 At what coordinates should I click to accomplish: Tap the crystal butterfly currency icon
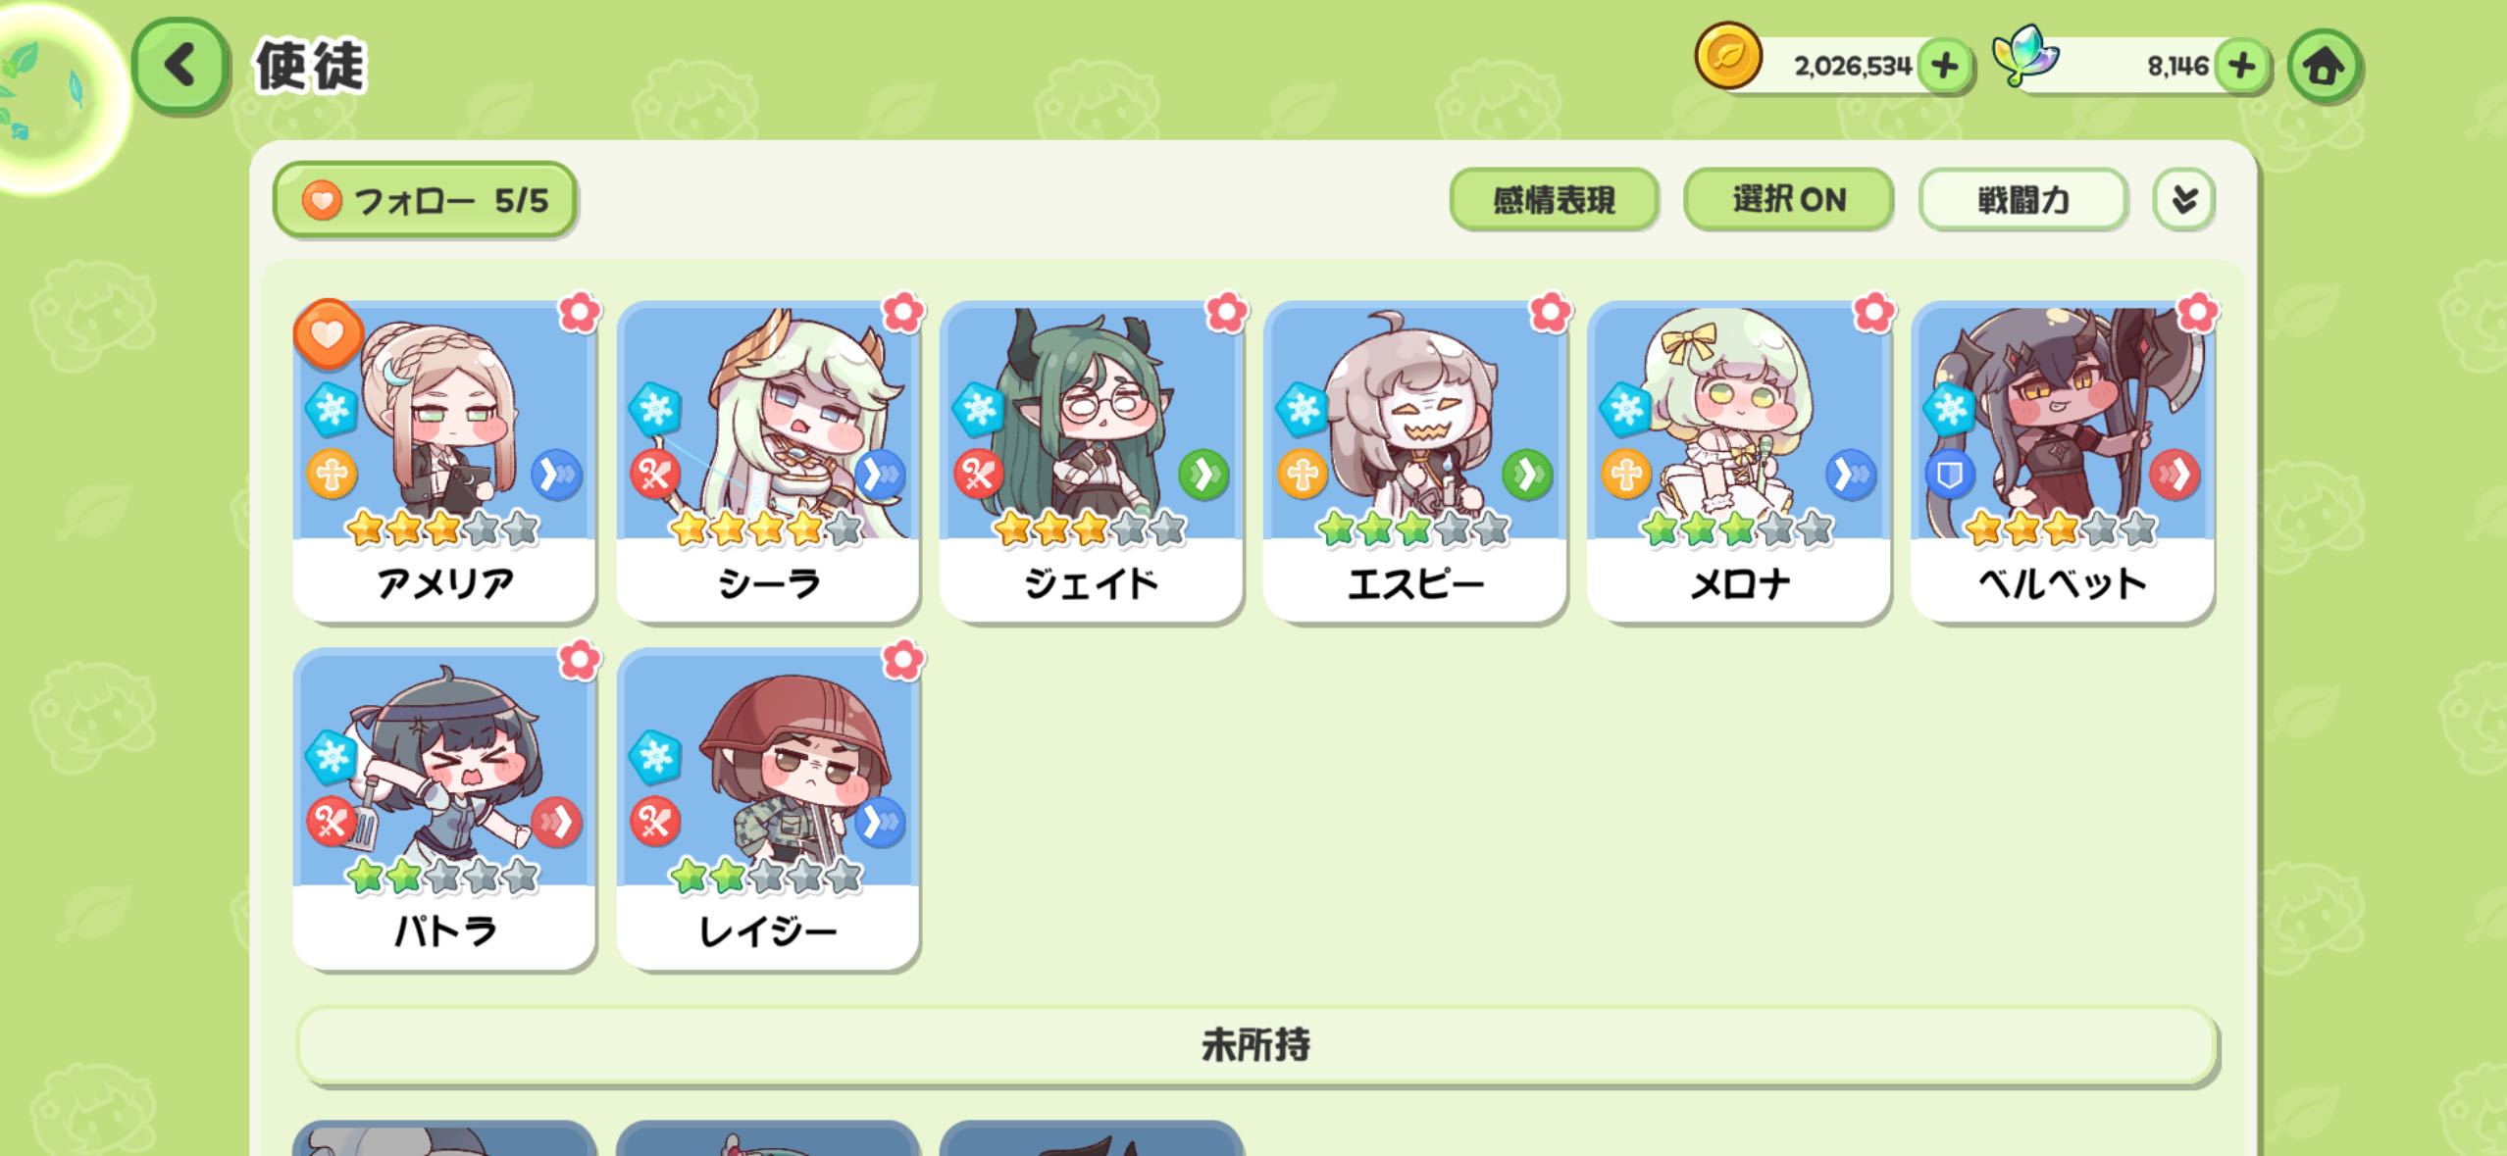click(2024, 56)
